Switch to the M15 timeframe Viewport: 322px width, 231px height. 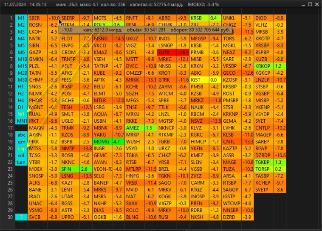click(x=21, y=66)
